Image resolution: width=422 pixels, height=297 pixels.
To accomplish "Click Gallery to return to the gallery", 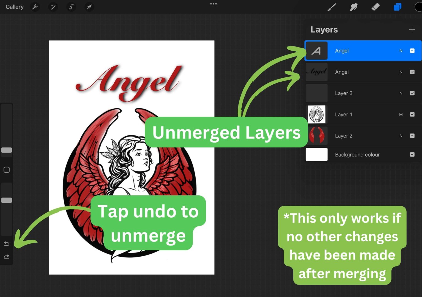I will 14,7.
